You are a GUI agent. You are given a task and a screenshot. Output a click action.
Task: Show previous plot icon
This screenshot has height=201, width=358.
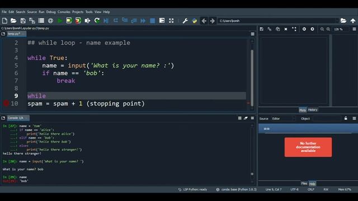pos(304,29)
